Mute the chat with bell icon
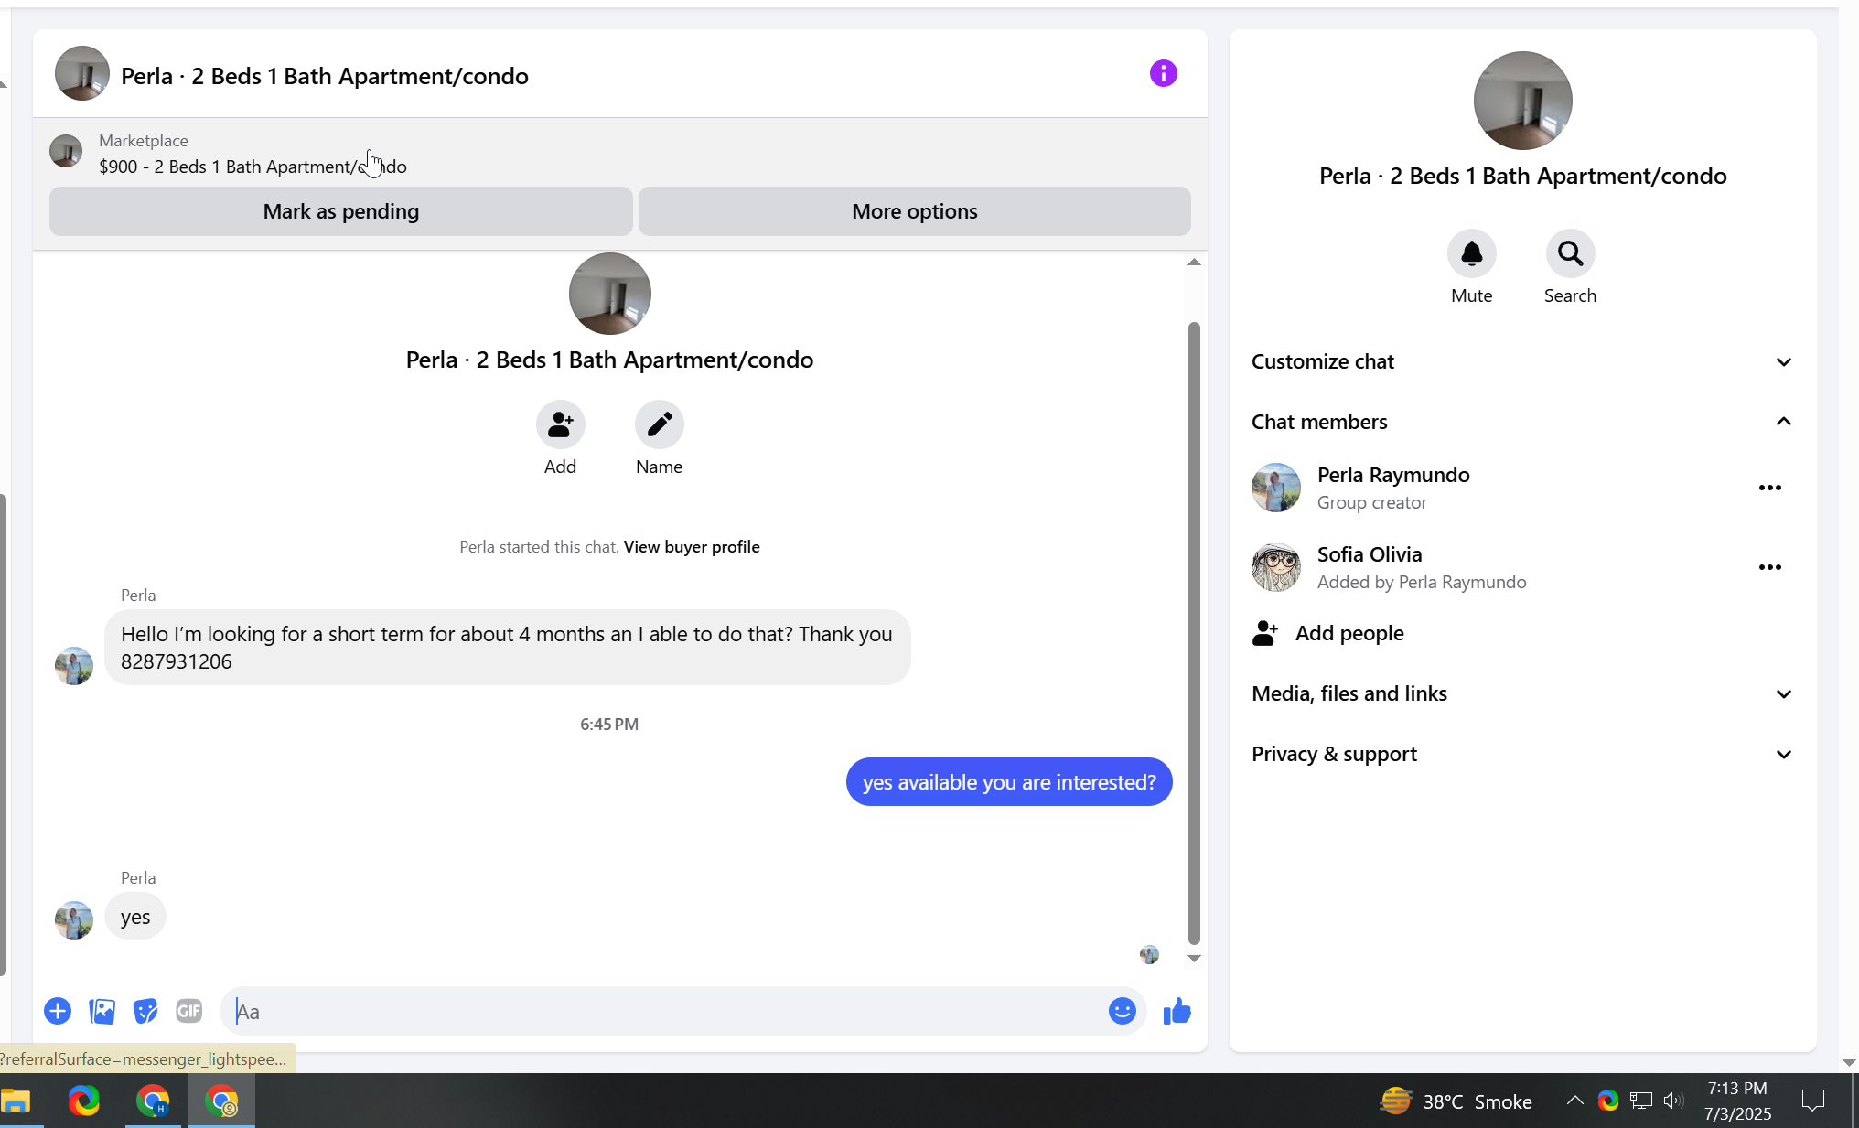The width and height of the screenshot is (1859, 1128). click(1471, 253)
